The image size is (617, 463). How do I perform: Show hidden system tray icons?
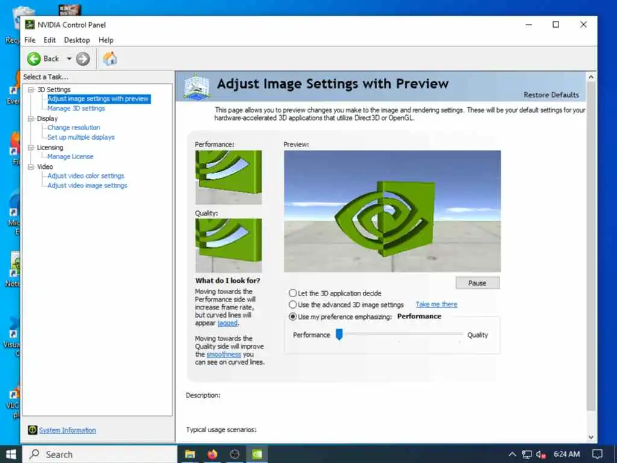tap(512, 455)
